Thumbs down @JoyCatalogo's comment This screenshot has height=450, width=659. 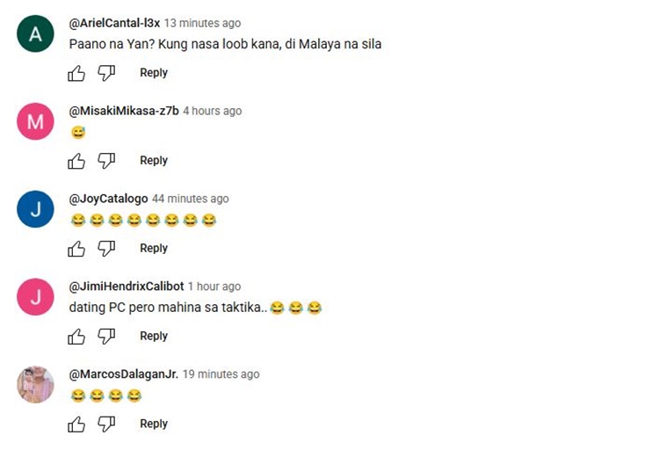[x=106, y=249]
